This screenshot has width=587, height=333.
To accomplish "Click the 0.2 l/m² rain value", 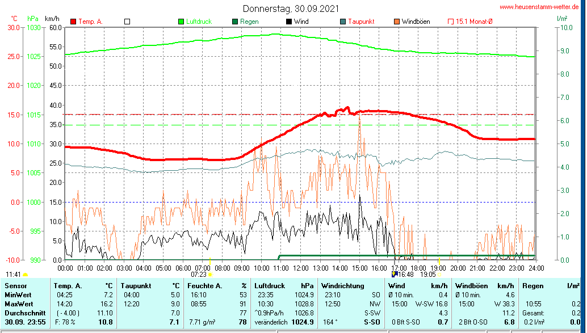I will coord(534,322).
